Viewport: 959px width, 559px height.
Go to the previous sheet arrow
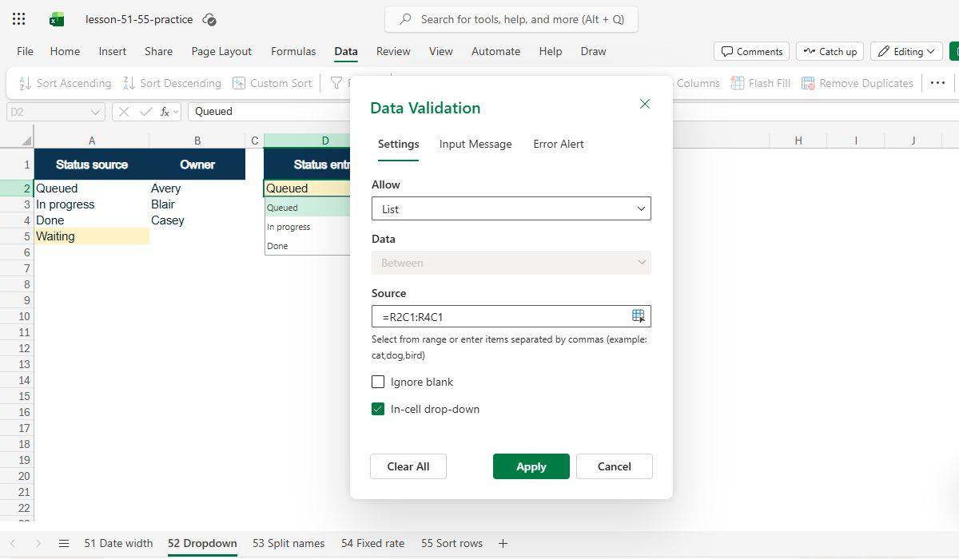click(x=13, y=543)
